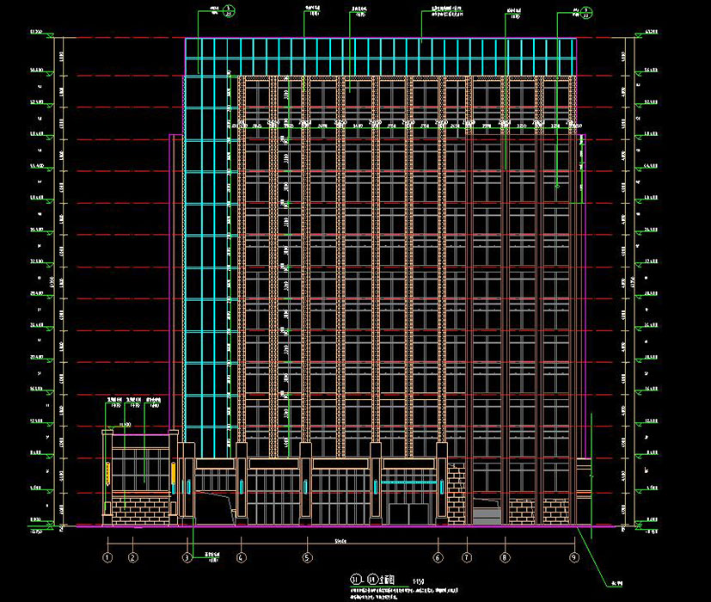Screen dimensions: 711x602
Task: Click the -0.150 level label at bottom left
Action: pos(36,531)
